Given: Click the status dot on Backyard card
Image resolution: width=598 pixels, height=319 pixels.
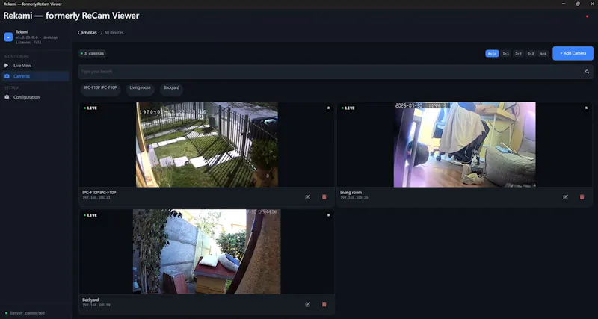Looking at the screenshot, I should [328, 215].
